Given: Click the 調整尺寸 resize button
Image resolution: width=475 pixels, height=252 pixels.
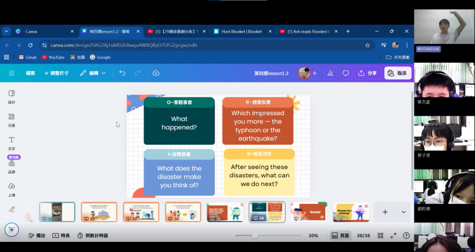Looking at the screenshot, I should pyautogui.click(x=57, y=73).
